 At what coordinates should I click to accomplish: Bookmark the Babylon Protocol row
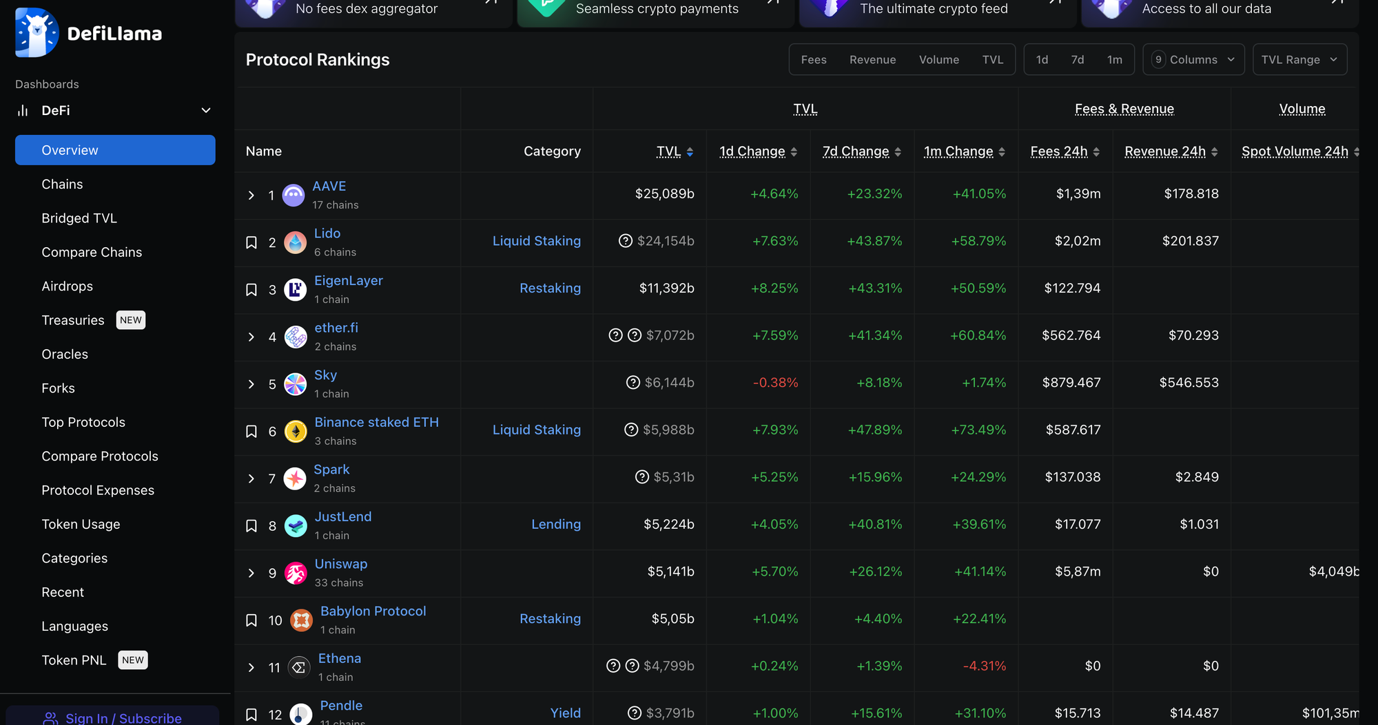(x=251, y=620)
